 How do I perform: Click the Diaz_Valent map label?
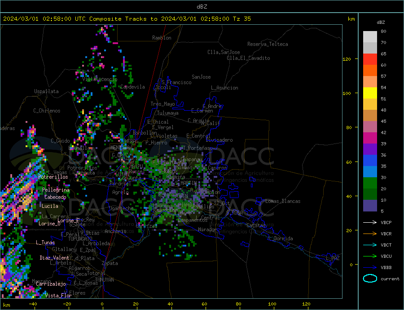point(54,258)
